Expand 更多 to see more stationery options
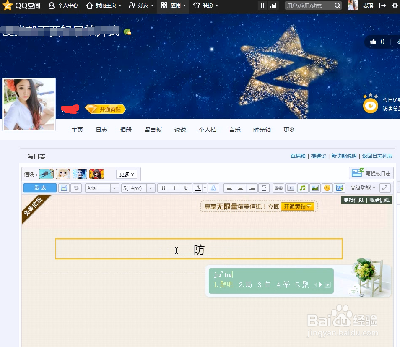The width and height of the screenshot is (400, 347). click(x=126, y=174)
